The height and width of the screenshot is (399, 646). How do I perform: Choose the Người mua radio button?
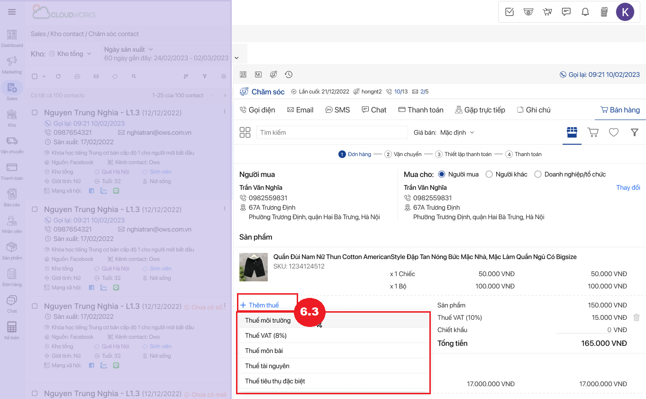tap(442, 174)
